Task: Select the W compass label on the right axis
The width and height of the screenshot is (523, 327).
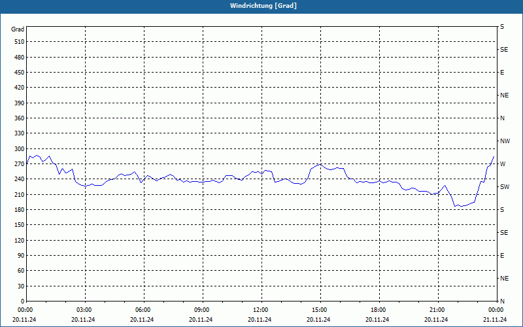Action: tap(503, 164)
